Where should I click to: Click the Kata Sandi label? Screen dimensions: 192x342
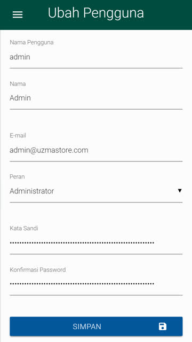click(x=24, y=228)
